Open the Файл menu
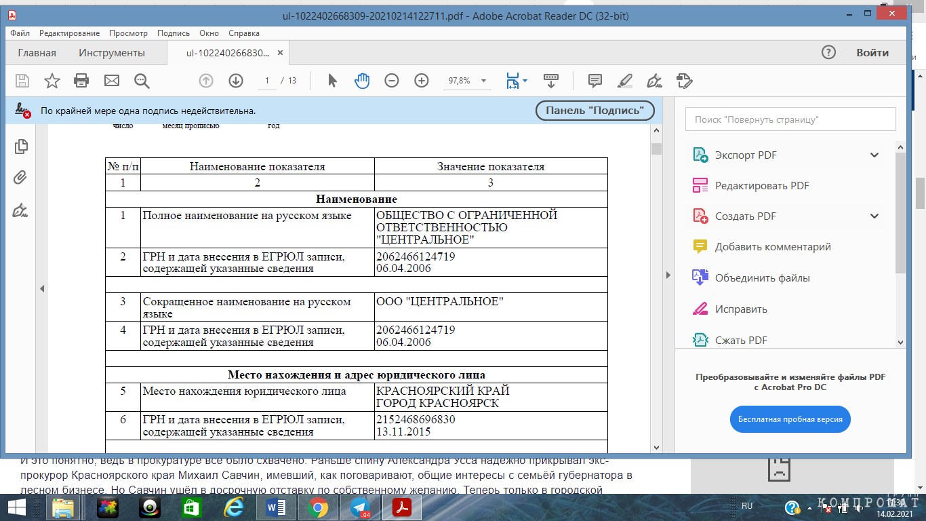 tap(20, 33)
